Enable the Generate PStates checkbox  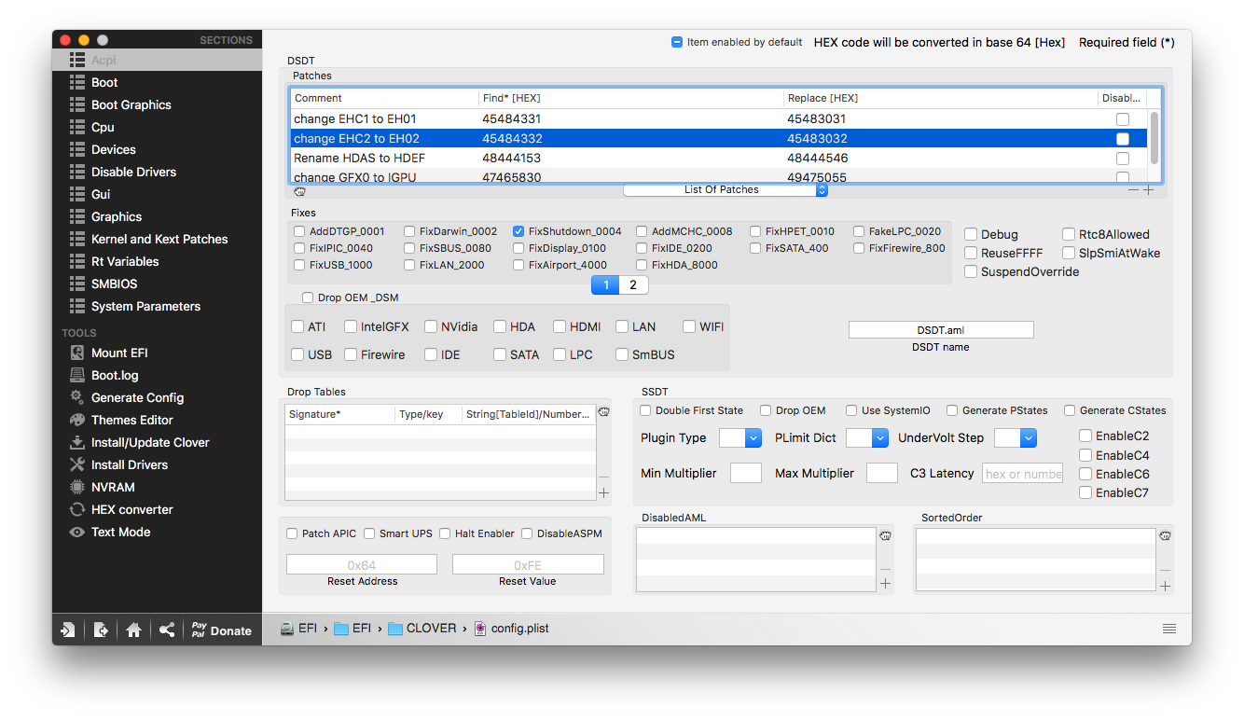952,410
